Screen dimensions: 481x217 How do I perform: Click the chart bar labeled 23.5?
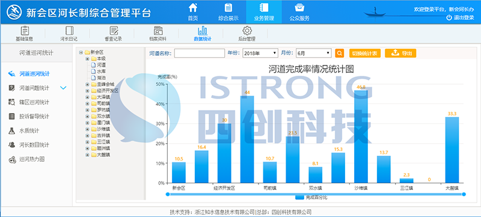pyautogui.click(x=293, y=160)
